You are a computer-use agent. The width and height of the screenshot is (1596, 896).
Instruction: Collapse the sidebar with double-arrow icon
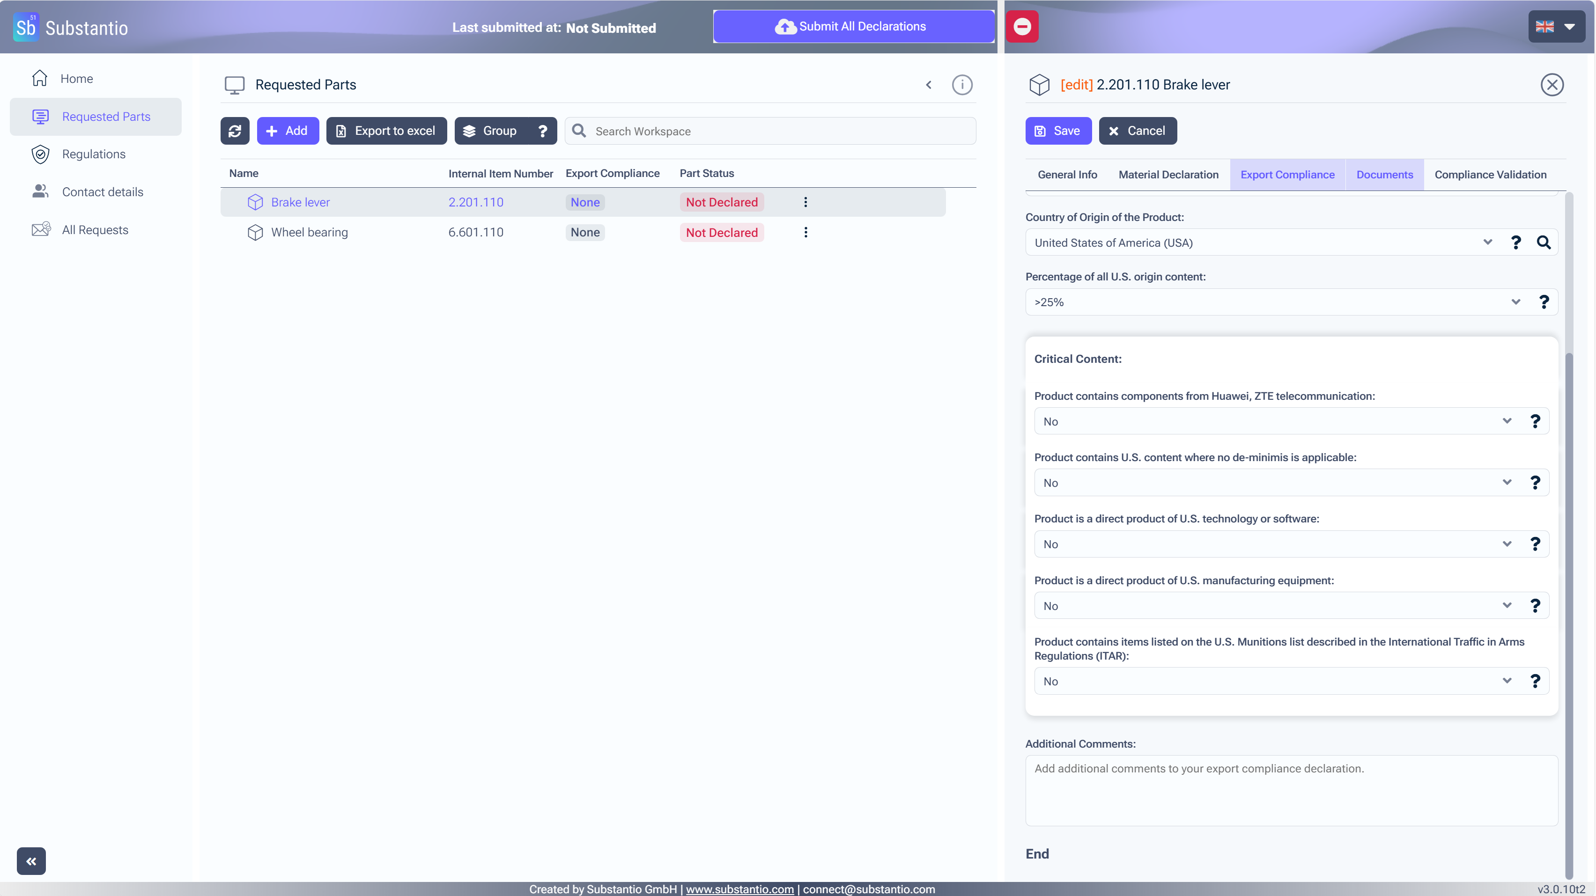tap(31, 861)
